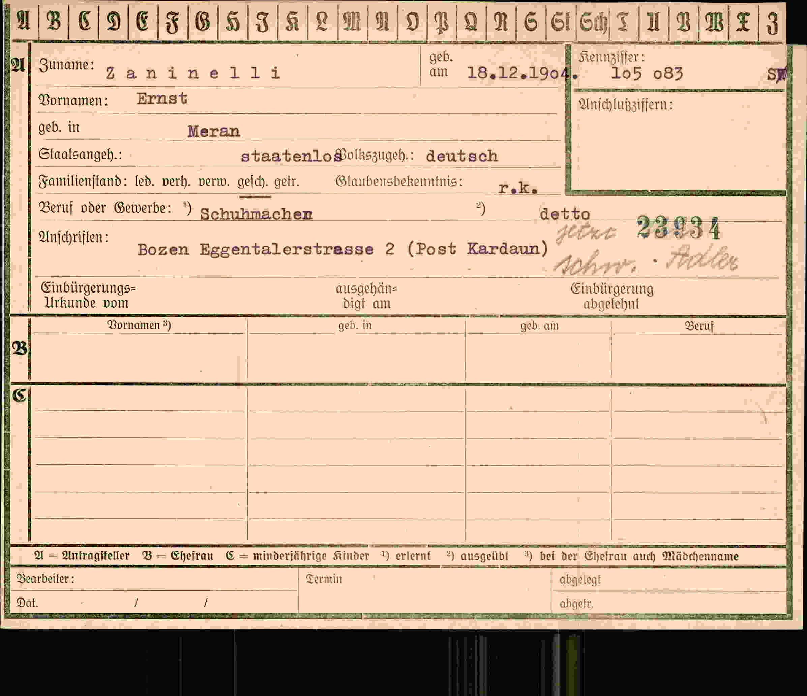Click the 'Familienstand:' label

pos(83,182)
